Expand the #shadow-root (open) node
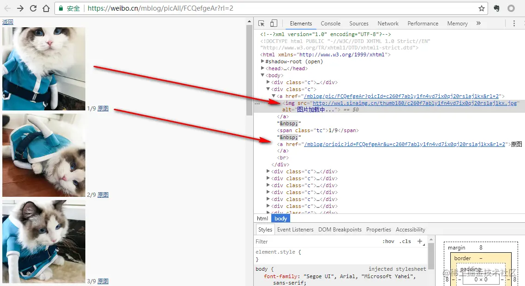The height and width of the screenshot is (286, 525). tap(263, 61)
